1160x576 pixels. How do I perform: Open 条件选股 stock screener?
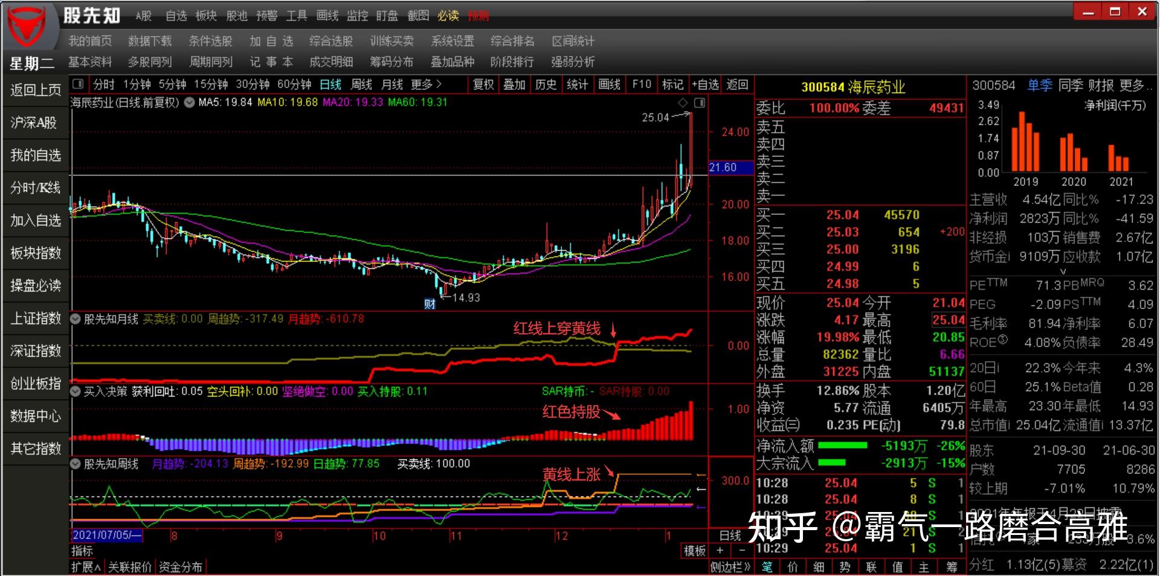pyautogui.click(x=210, y=41)
